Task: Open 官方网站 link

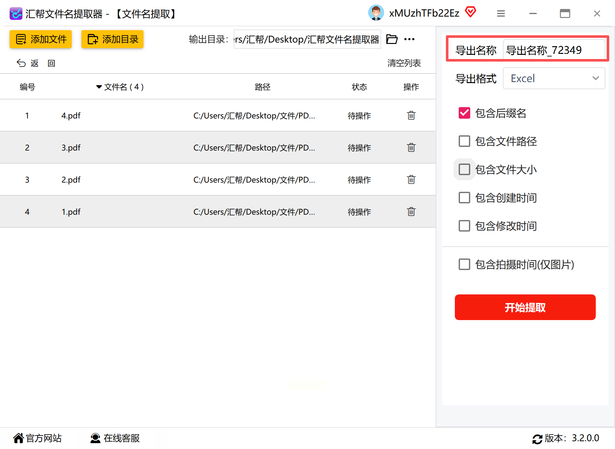Action: click(37, 438)
